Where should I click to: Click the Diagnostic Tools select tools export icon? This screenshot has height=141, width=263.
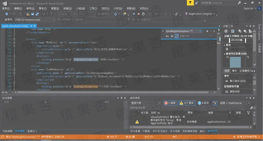[233, 31]
